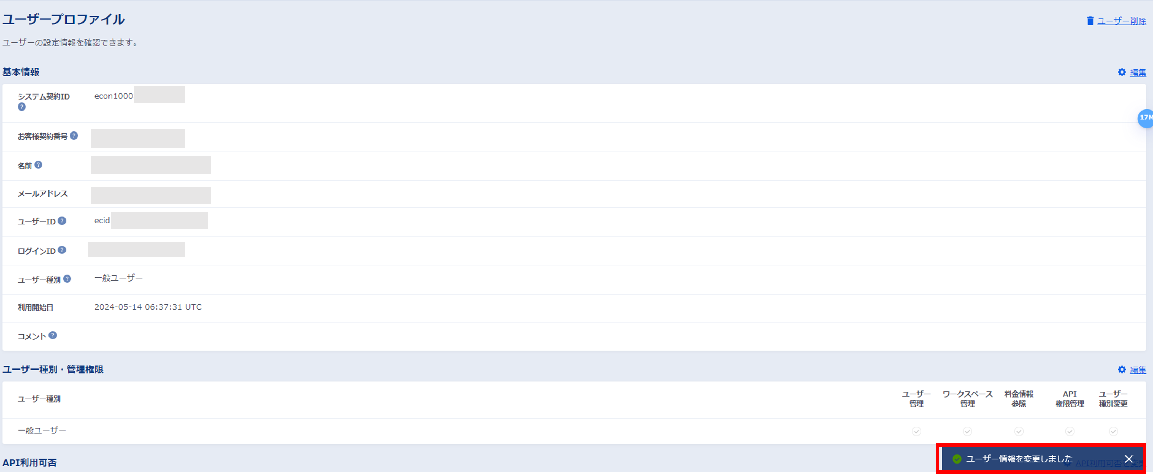Click the trash icon for ユーザー削除

[1090, 21]
